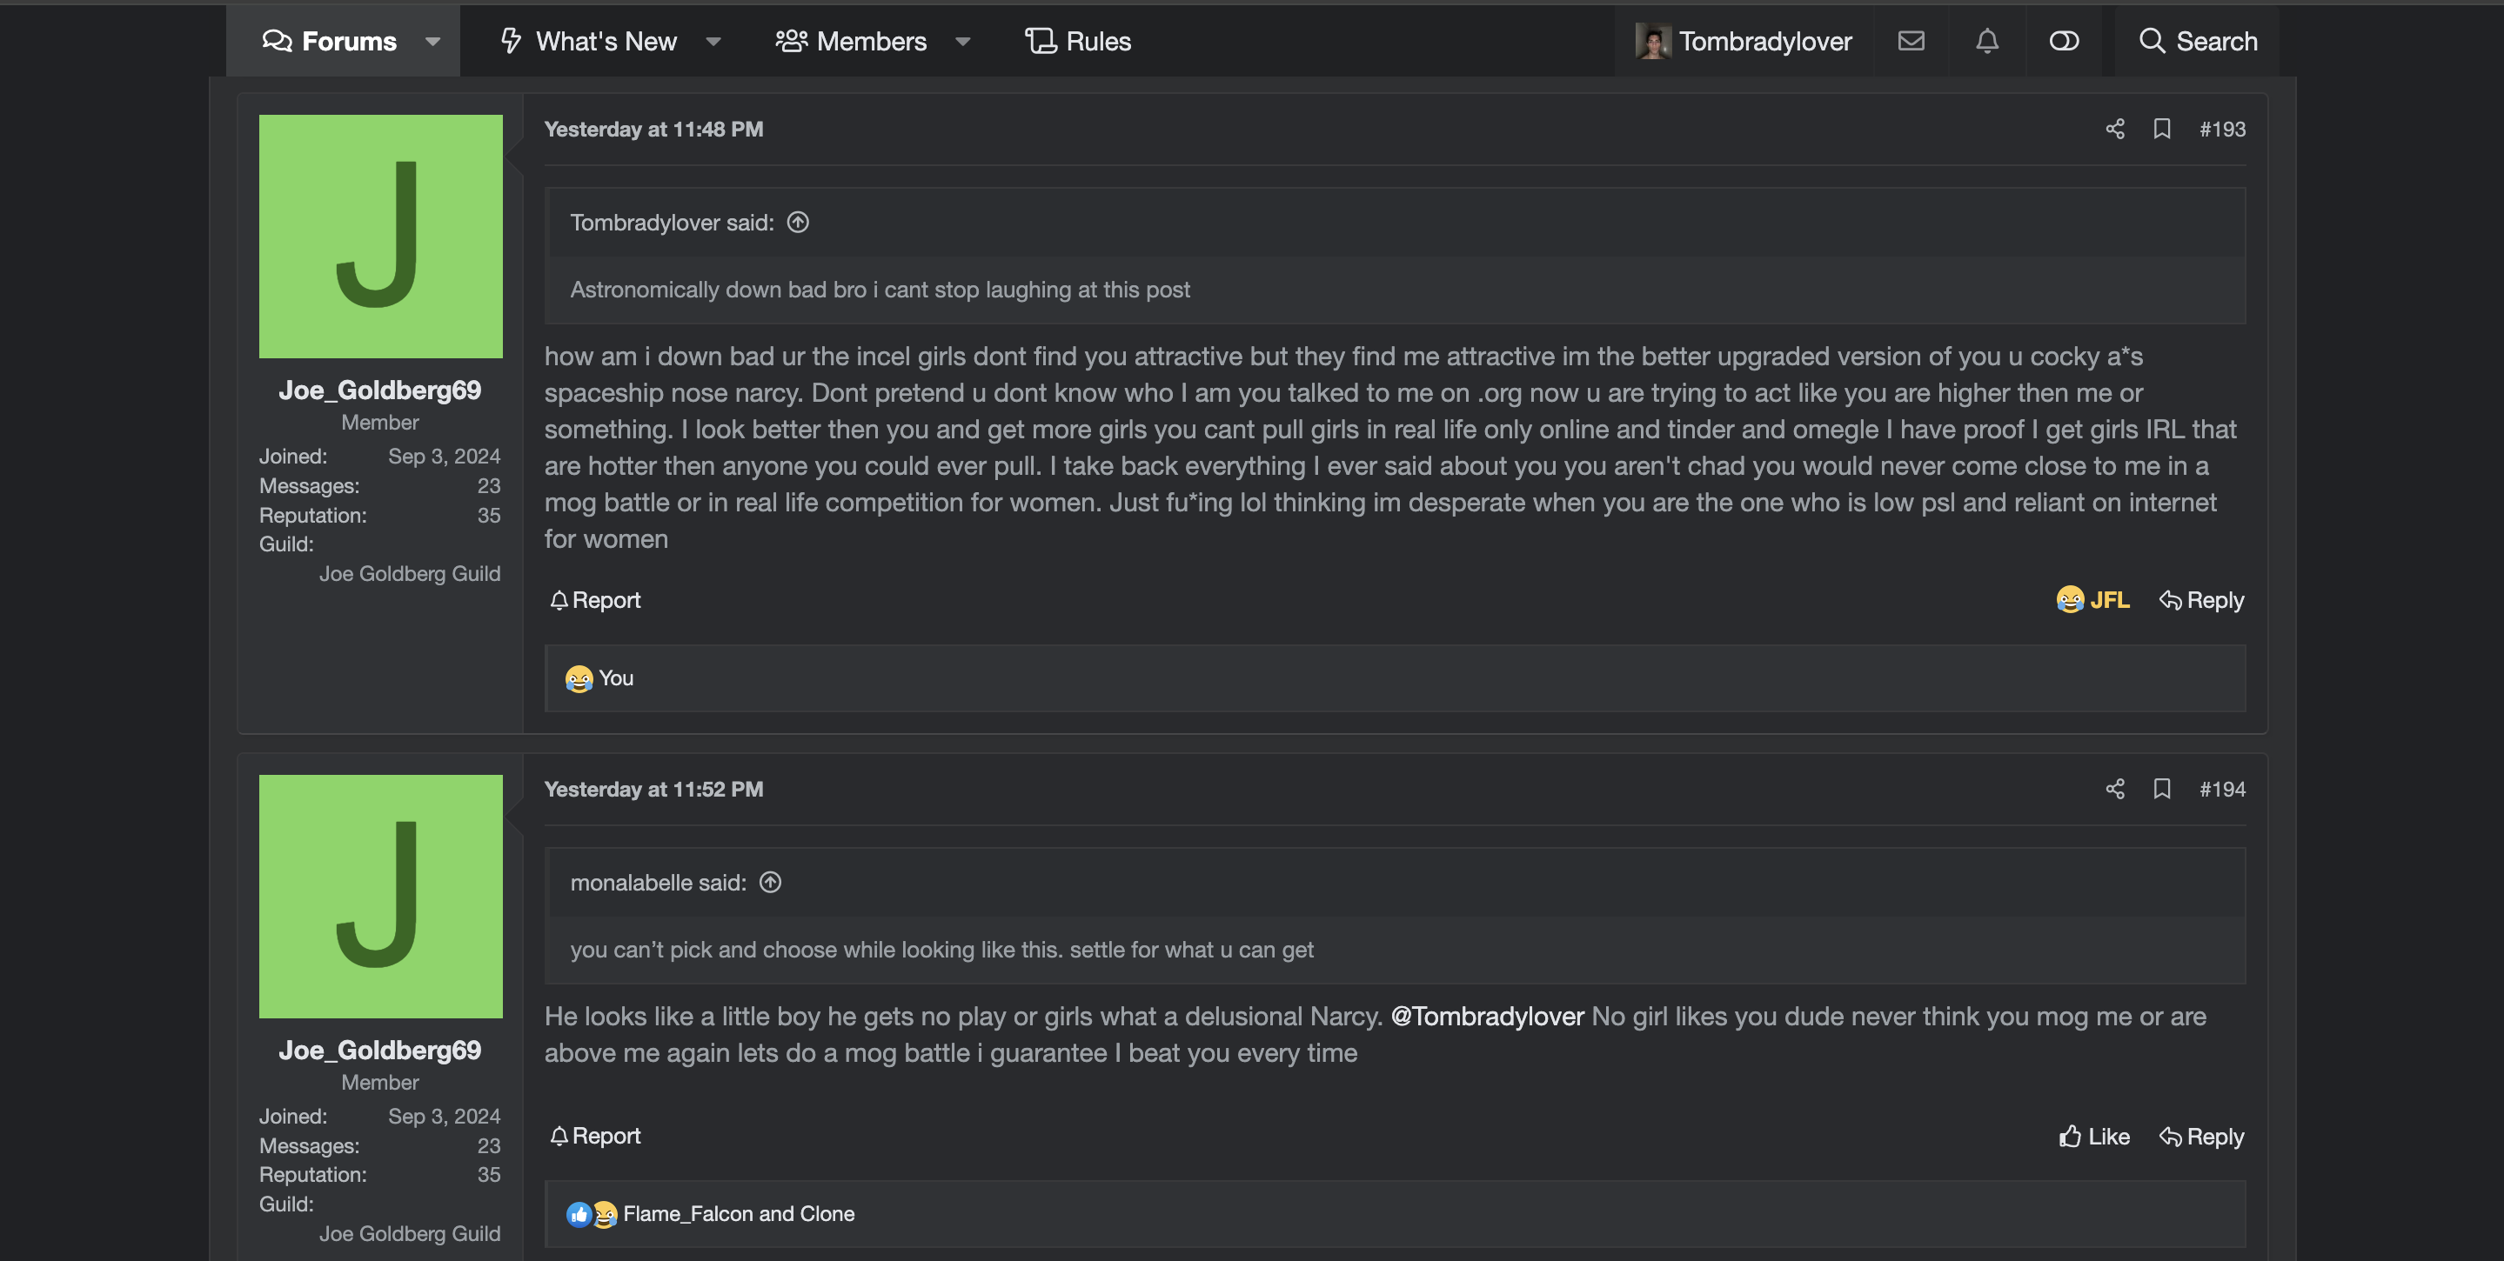Expand the Forums dropdown arrow
Screen dimensions: 2504x1261
click(x=432, y=41)
